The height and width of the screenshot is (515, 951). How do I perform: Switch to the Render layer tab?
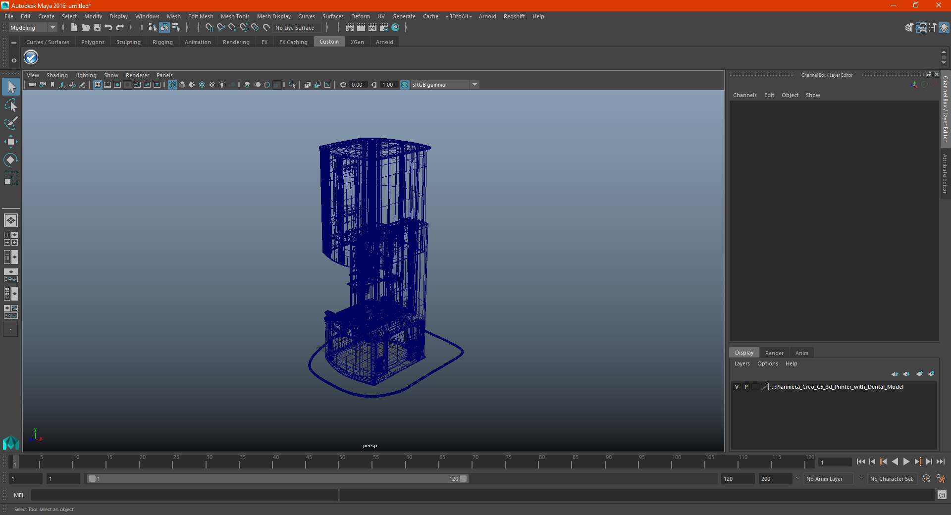[x=774, y=353]
